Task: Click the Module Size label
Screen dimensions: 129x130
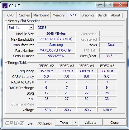Action: 25,34
